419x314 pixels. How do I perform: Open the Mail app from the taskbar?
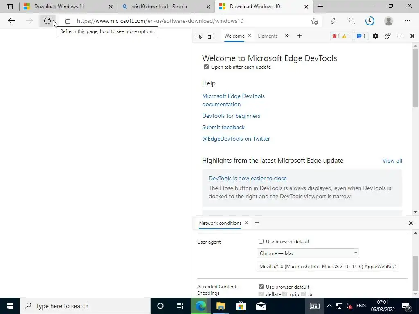(x=261, y=306)
